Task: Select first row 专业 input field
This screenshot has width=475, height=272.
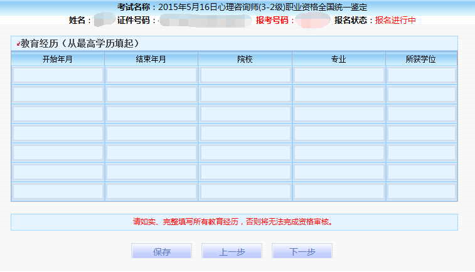Action: point(338,75)
